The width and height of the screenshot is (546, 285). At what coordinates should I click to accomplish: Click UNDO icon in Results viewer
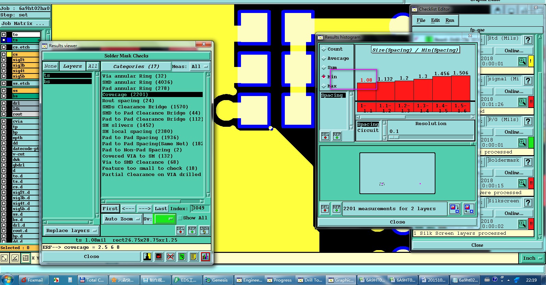204,230
